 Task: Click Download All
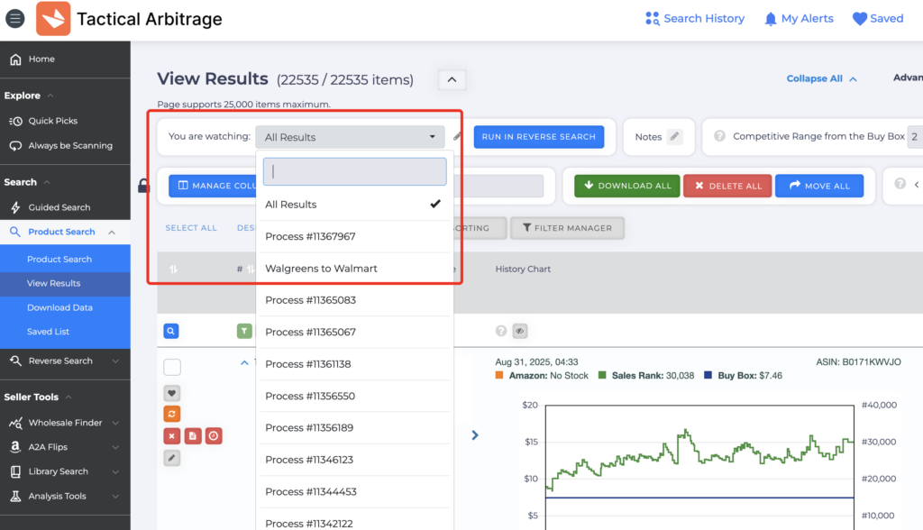(627, 186)
